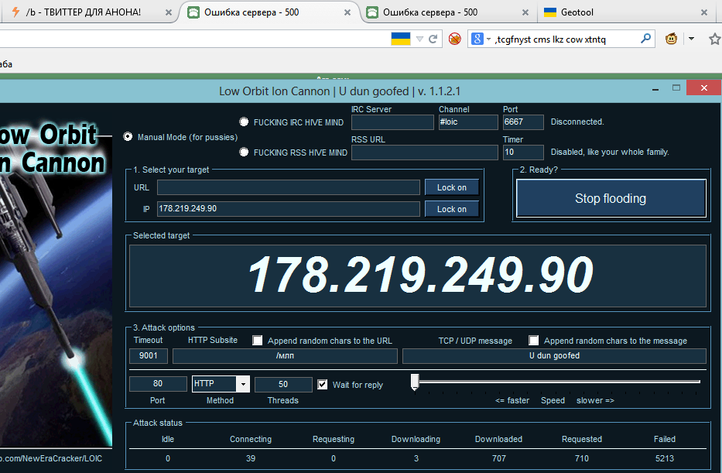The image size is (722, 473).
Task: Toggle Append random chars to the message checkbox
Action: [x=533, y=341]
